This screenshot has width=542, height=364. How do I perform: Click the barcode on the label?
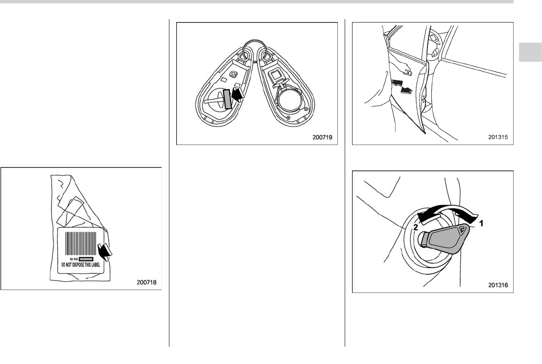[x=80, y=243]
